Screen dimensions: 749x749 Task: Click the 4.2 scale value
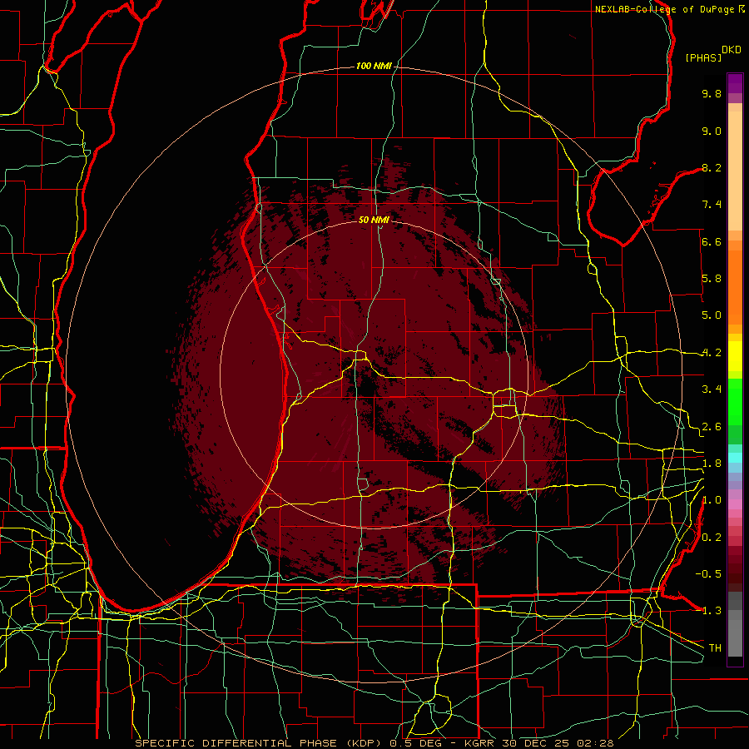(x=712, y=353)
